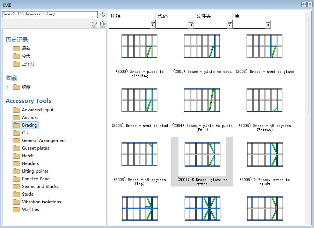314x228 pixels.
Task: Select the Brace plate to plate Full thumbnail (2004)
Action: click(x=202, y=100)
